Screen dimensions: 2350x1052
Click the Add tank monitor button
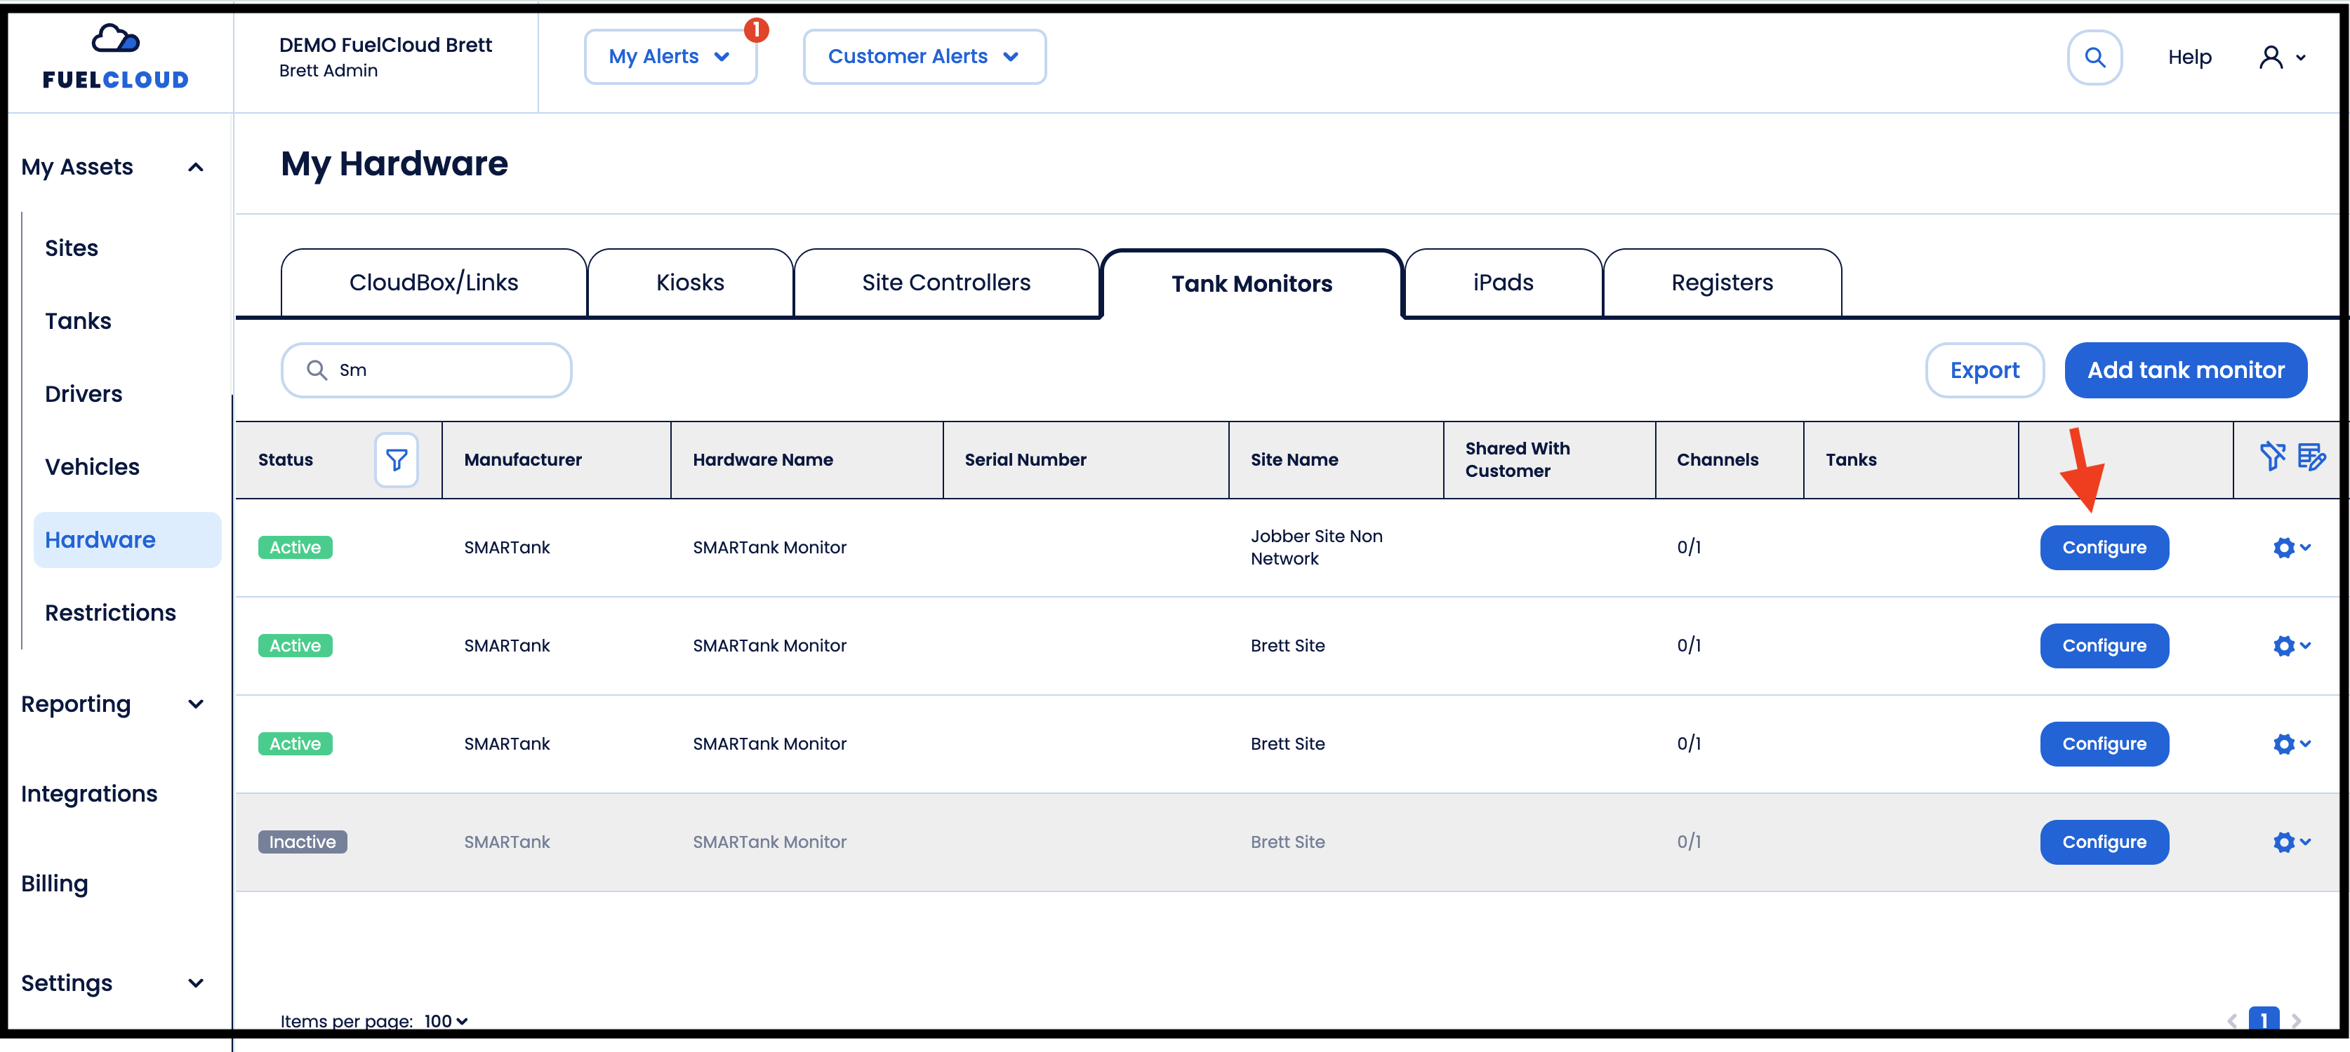point(2185,370)
